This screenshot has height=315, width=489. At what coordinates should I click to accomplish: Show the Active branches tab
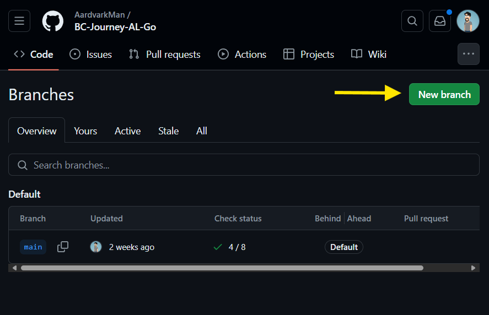(x=127, y=131)
